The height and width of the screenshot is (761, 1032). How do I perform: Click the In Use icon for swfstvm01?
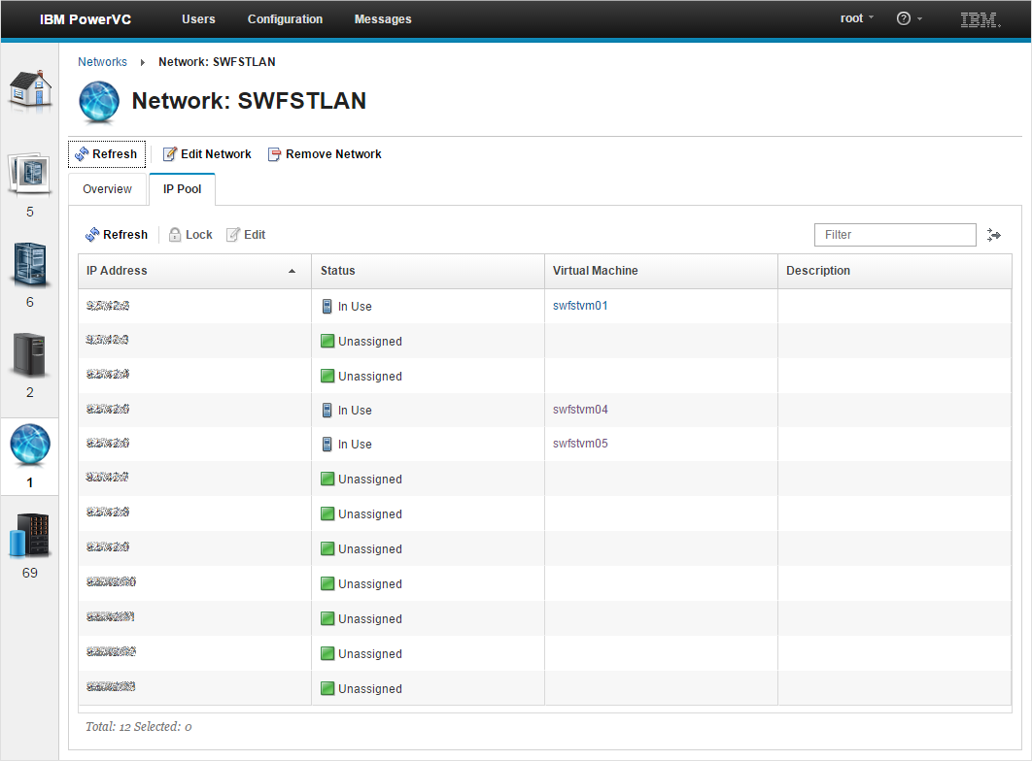(327, 306)
